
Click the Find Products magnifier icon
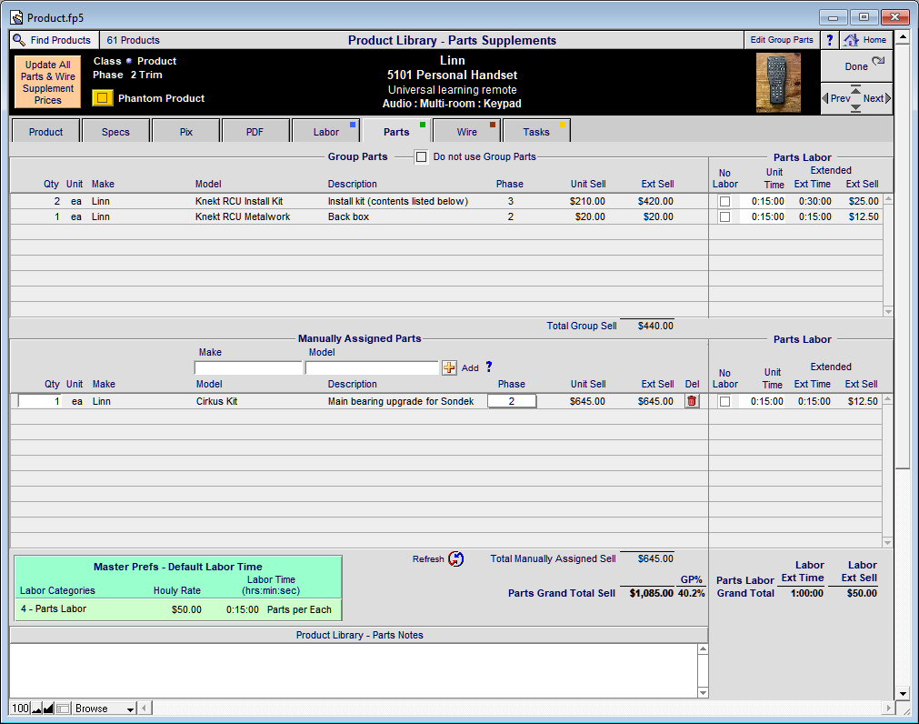tap(19, 40)
